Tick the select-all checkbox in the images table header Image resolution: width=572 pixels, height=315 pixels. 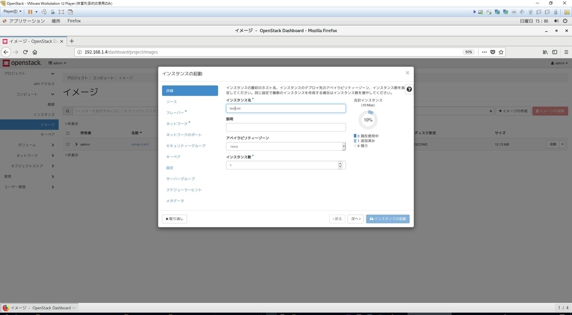68,133
